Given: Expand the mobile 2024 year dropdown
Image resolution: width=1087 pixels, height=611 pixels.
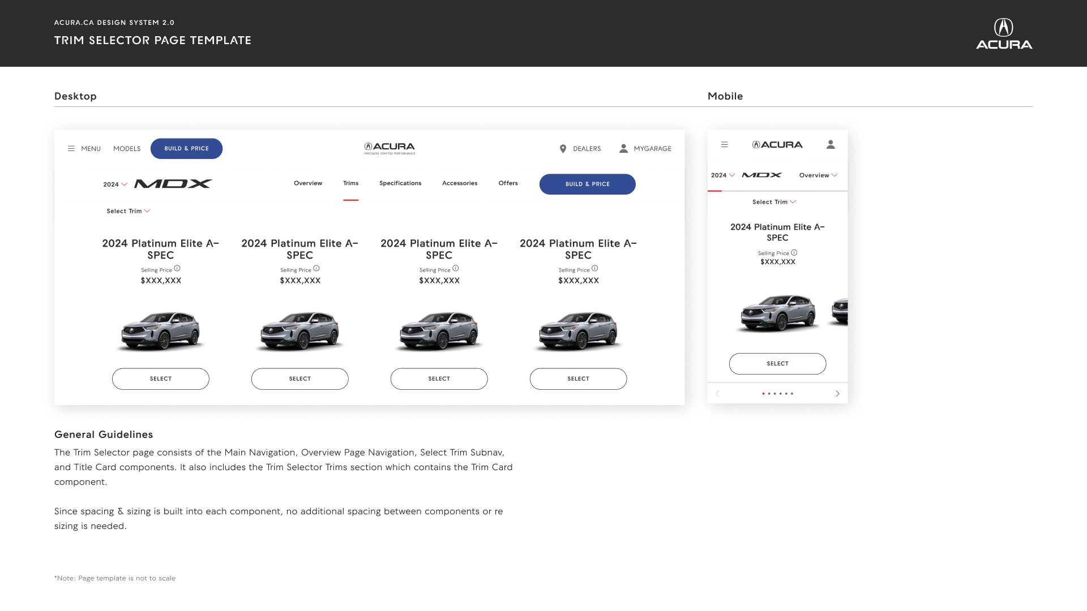Looking at the screenshot, I should coord(723,175).
